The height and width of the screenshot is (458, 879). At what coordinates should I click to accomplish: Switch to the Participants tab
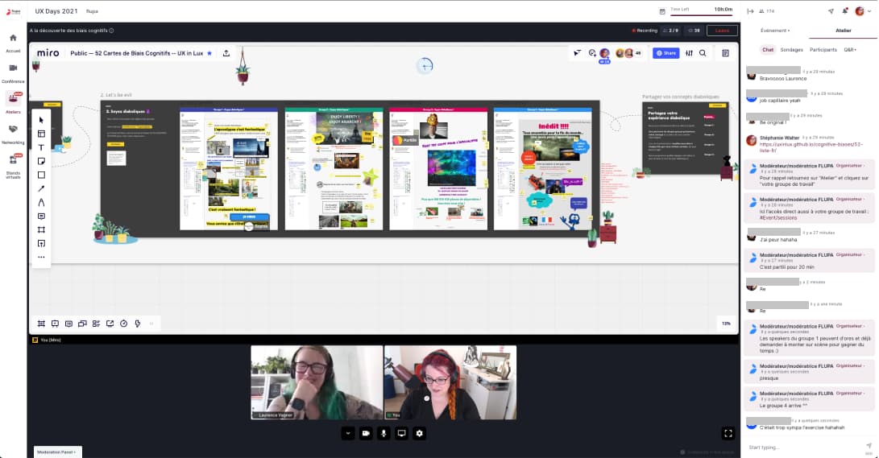(823, 49)
